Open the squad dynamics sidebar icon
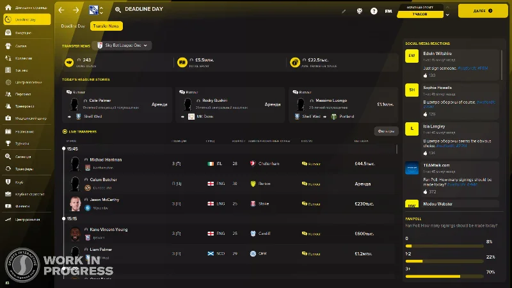The image size is (512, 288). [x=8, y=58]
